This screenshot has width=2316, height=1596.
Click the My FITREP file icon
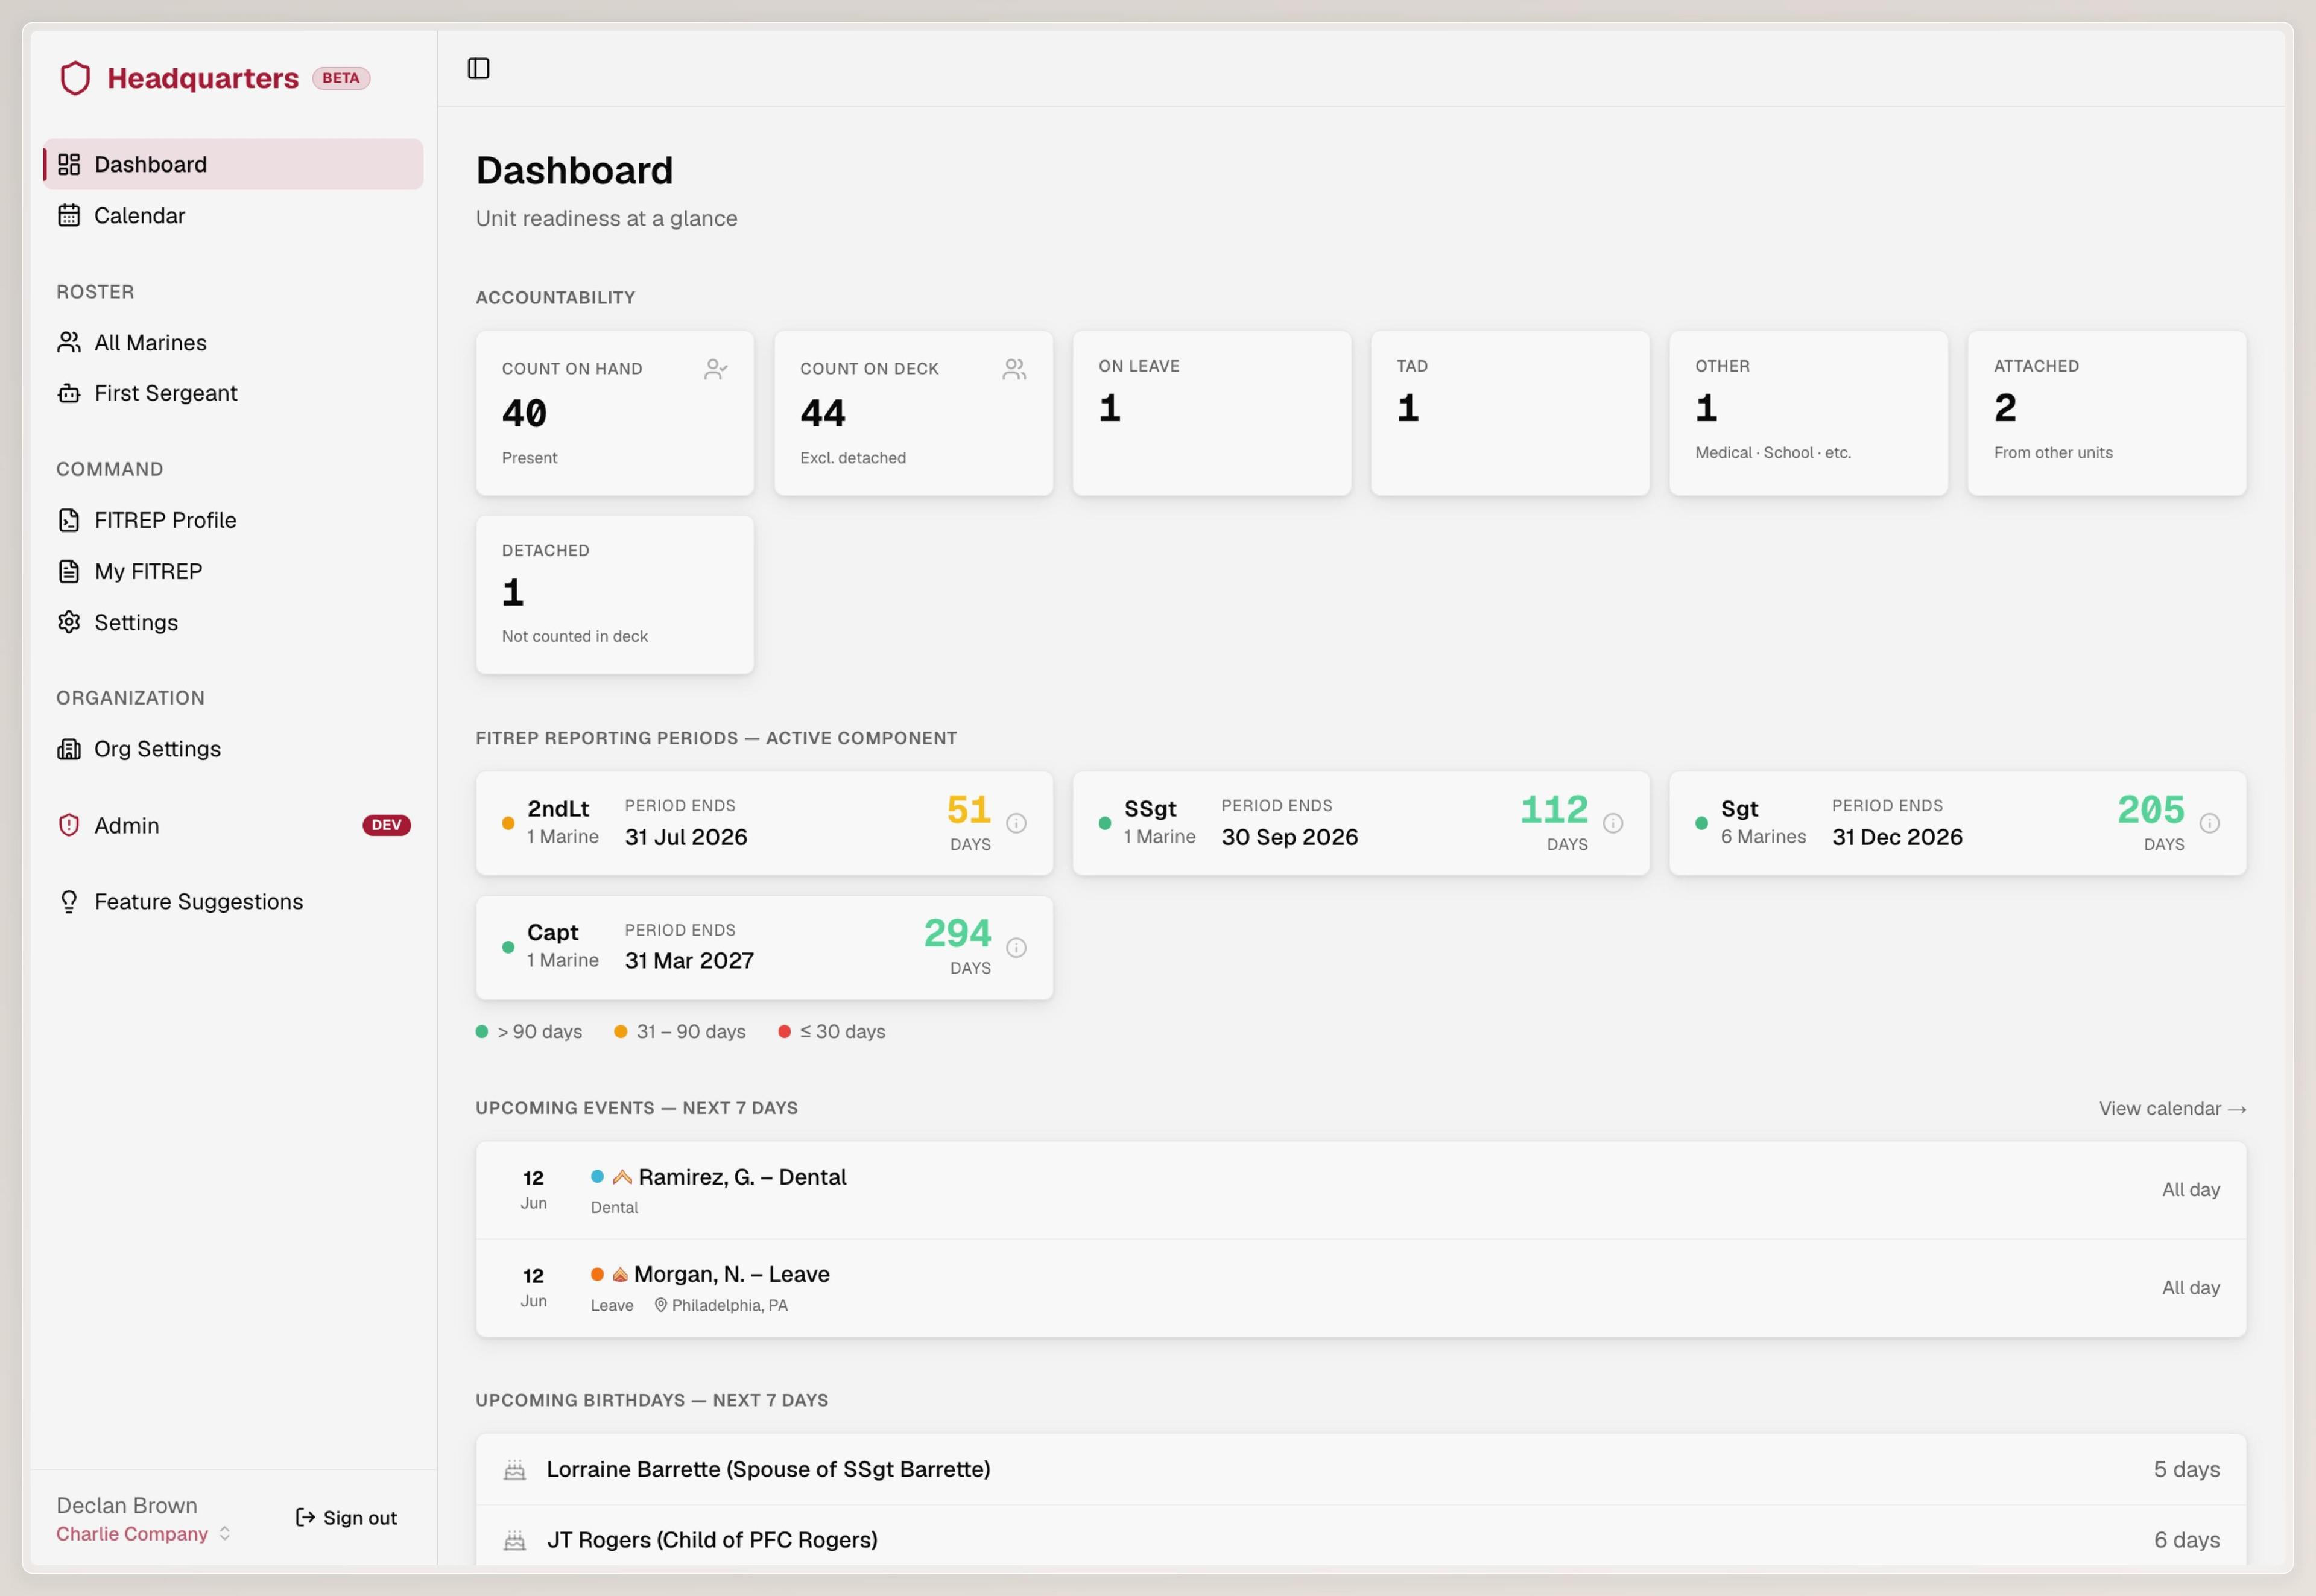69,571
